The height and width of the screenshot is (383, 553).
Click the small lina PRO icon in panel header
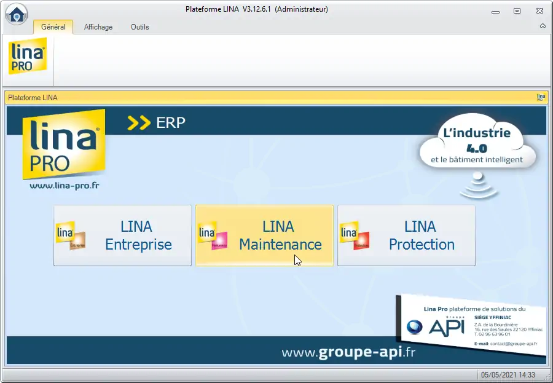pyautogui.click(x=541, y=97)
